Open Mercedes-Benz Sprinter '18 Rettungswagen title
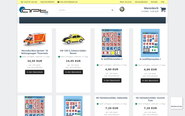This screenshot has height=116, width=185. click(35, 52)
